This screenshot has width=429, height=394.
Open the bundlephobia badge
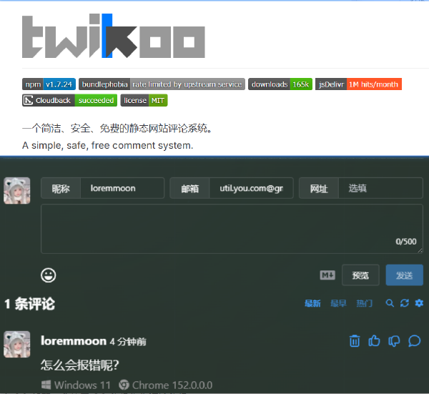(x=162, y=84)
